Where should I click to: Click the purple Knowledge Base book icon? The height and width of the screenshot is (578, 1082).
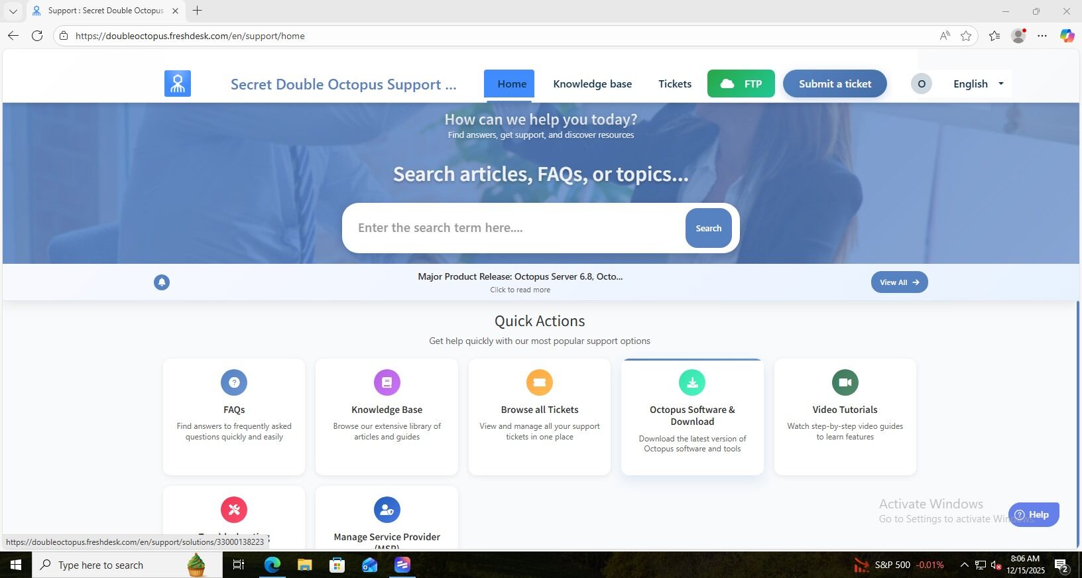click(387, 382)
